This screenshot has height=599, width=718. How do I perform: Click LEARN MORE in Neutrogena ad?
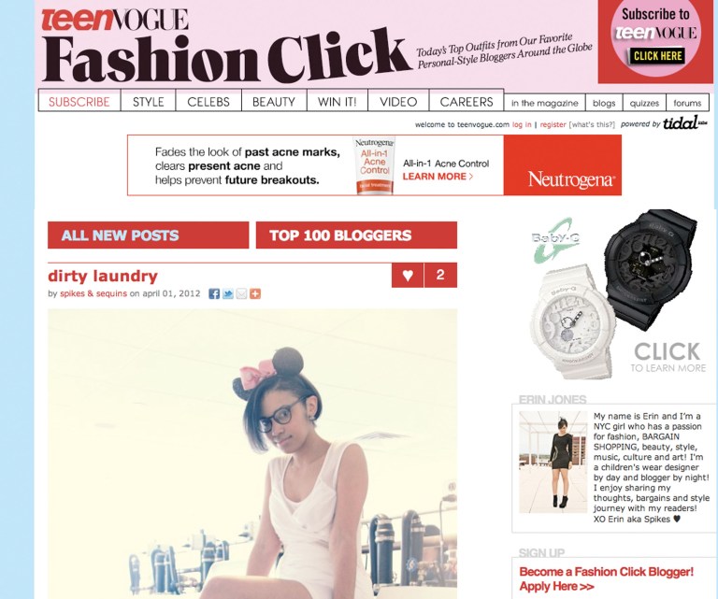pyautogui.click(x=438, y=177)
